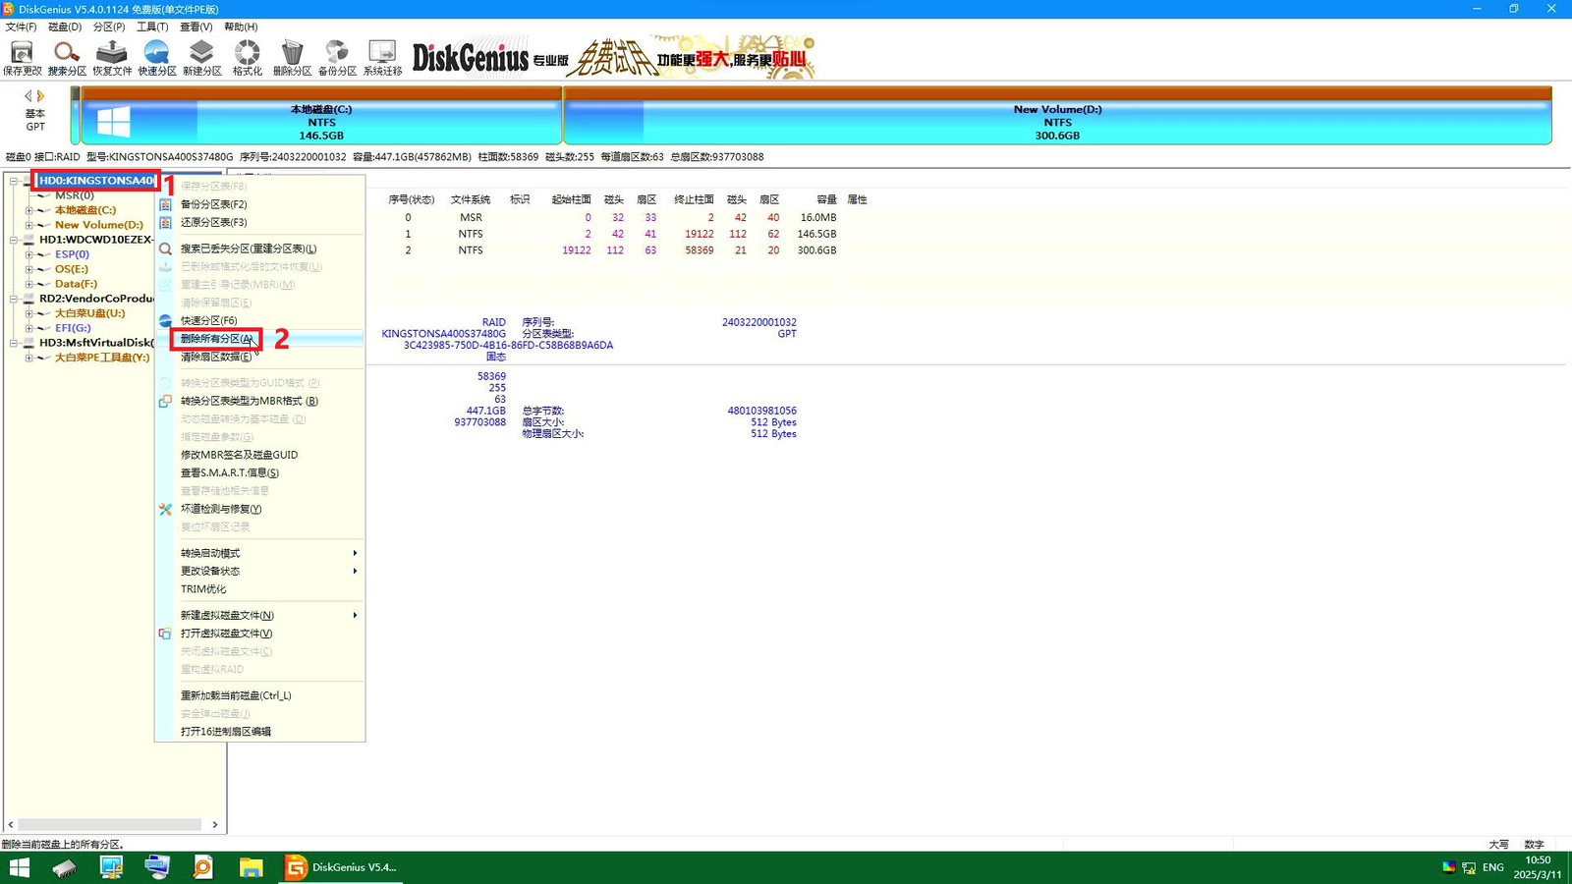
Task: Open the 备份分区 toolbar tool
Action: 337,58
